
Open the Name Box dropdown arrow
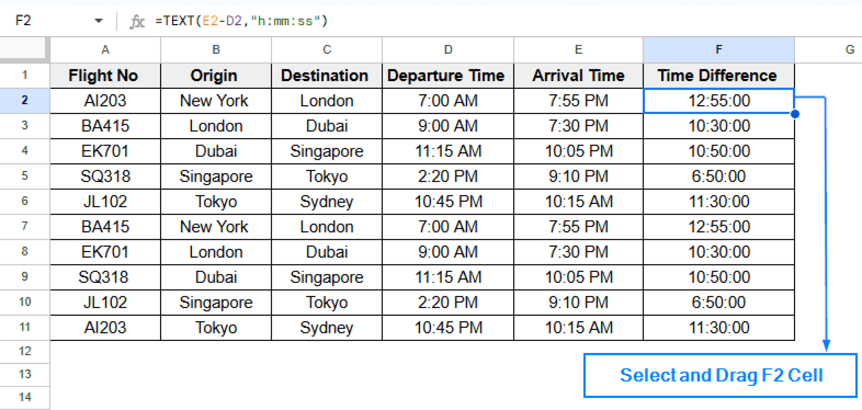point(99,20)
